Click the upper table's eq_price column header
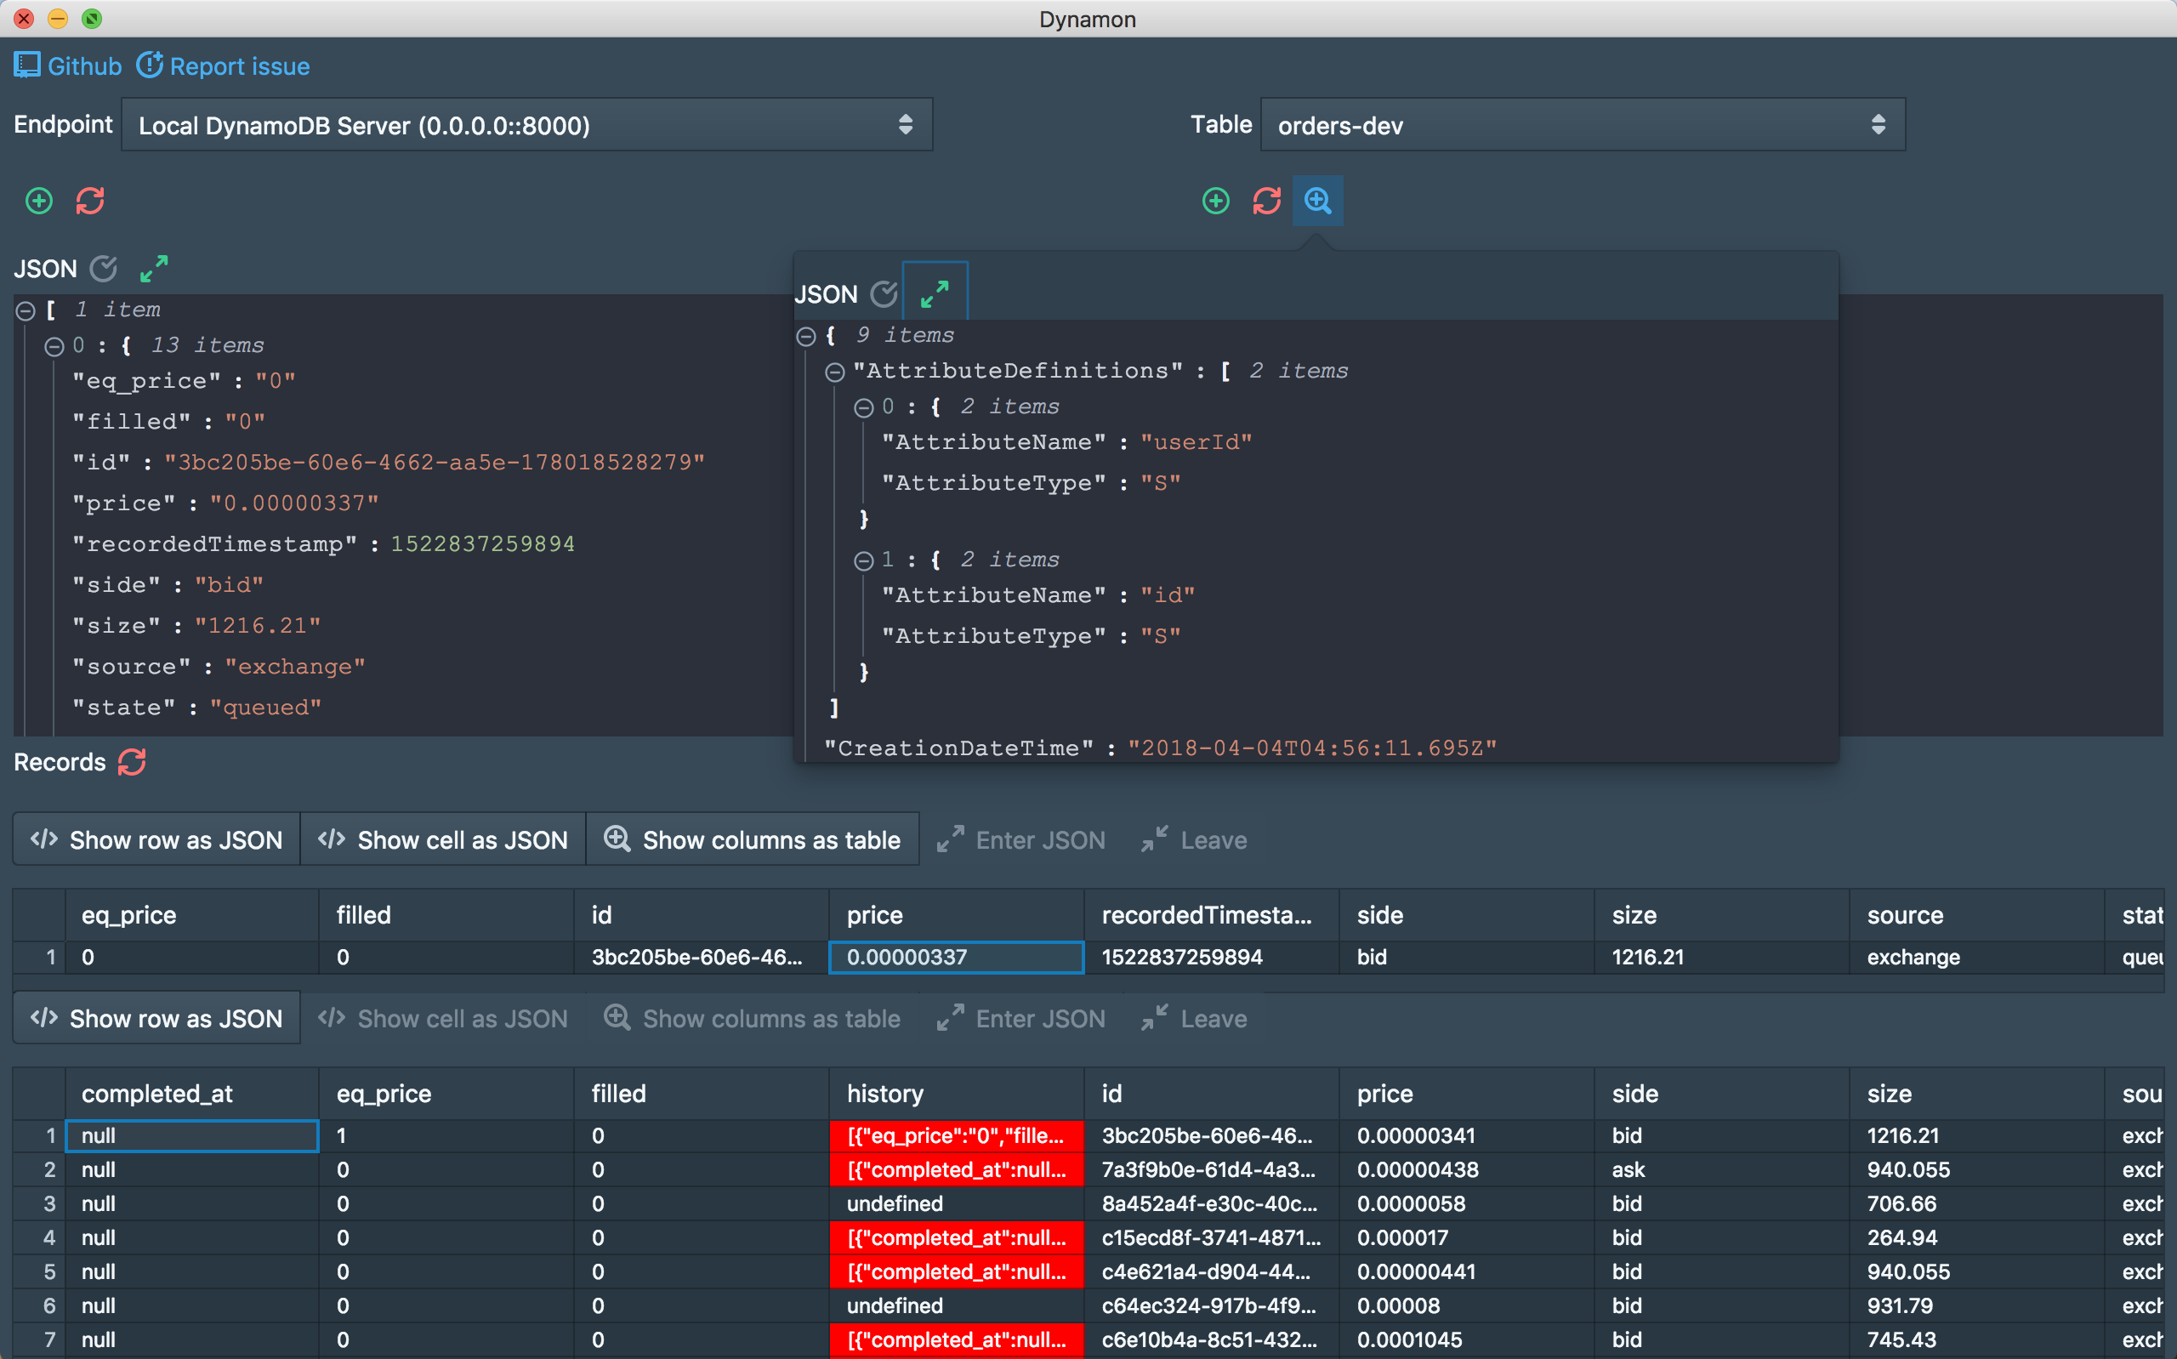Screen dimensions: 2177x1359 (x=192, y=915)
